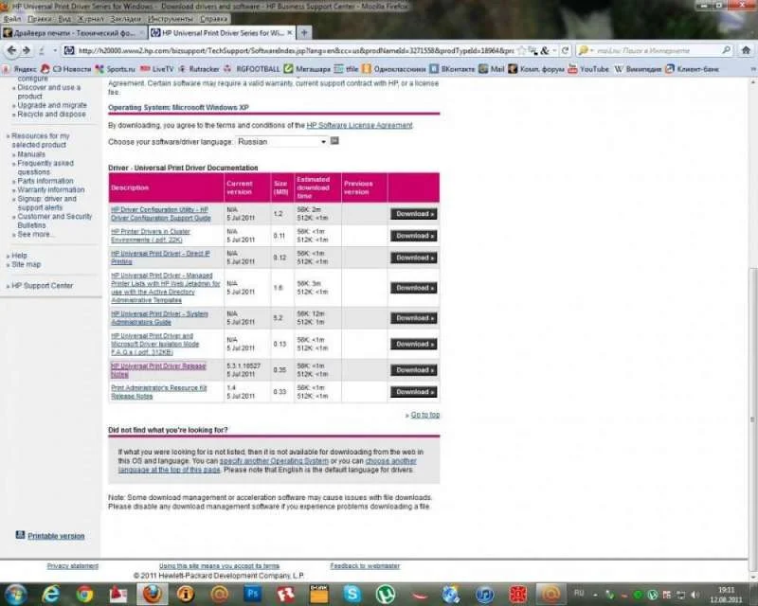Download HP Driver Configuration Utility guide
Screen dimensions: 758x606
pyautogui.click(x=414, y=214)
